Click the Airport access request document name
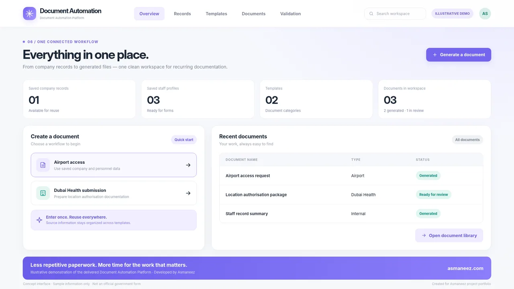The height and width of the screenshot is (289, 514). [248, 176]
